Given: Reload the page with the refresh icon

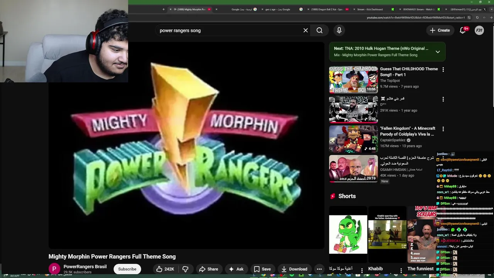Looking at the screenshot, I should click(x=477, y=17).
